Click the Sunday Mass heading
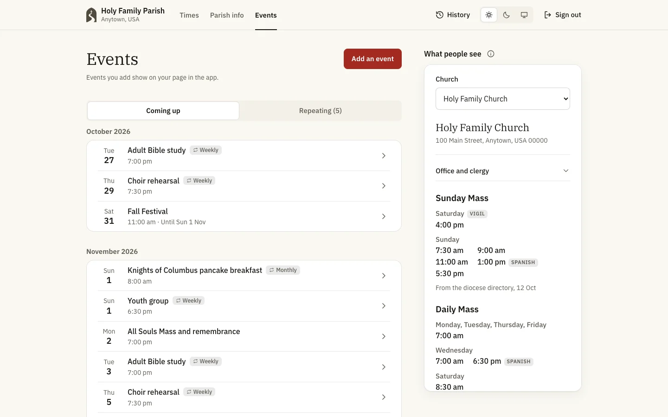This screenshot has width=668, height=417. [462, 198]
